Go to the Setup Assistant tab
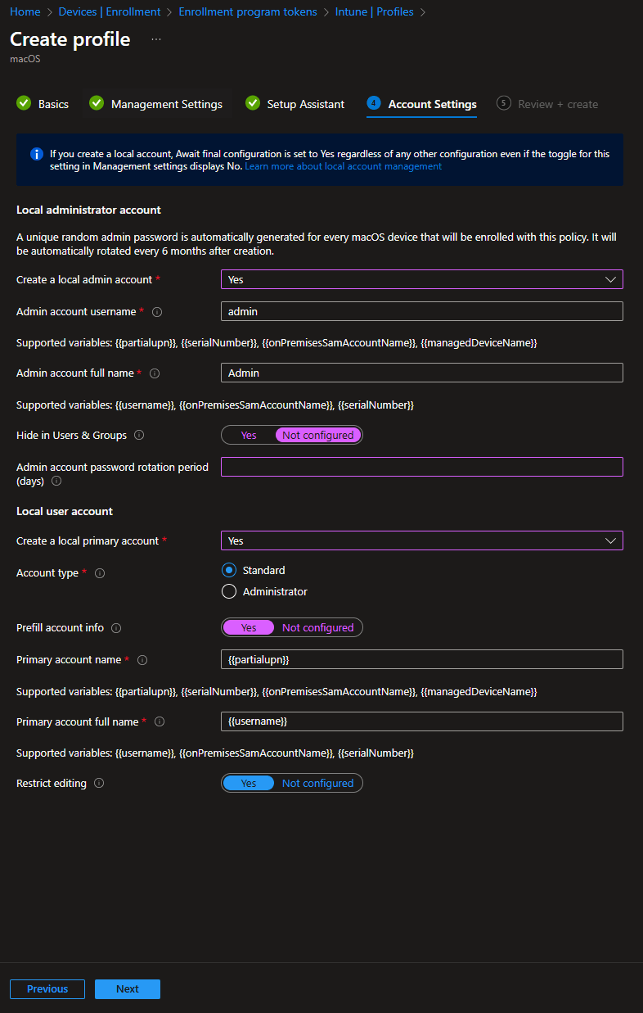 click(305, 104)
